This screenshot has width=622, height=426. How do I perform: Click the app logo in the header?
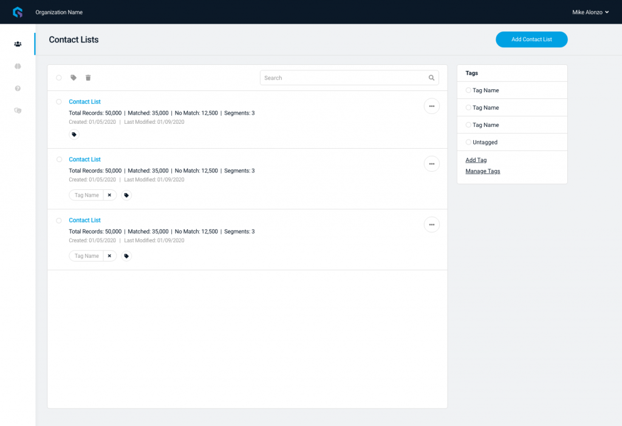(x=18, y=12)
